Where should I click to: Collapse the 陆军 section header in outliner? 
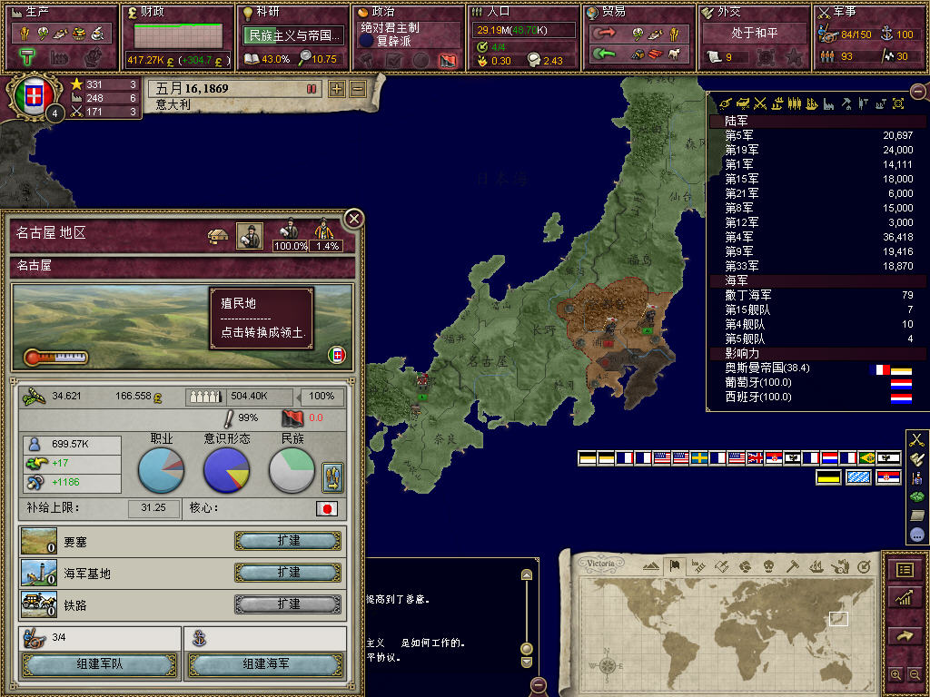tap(817, 121)
